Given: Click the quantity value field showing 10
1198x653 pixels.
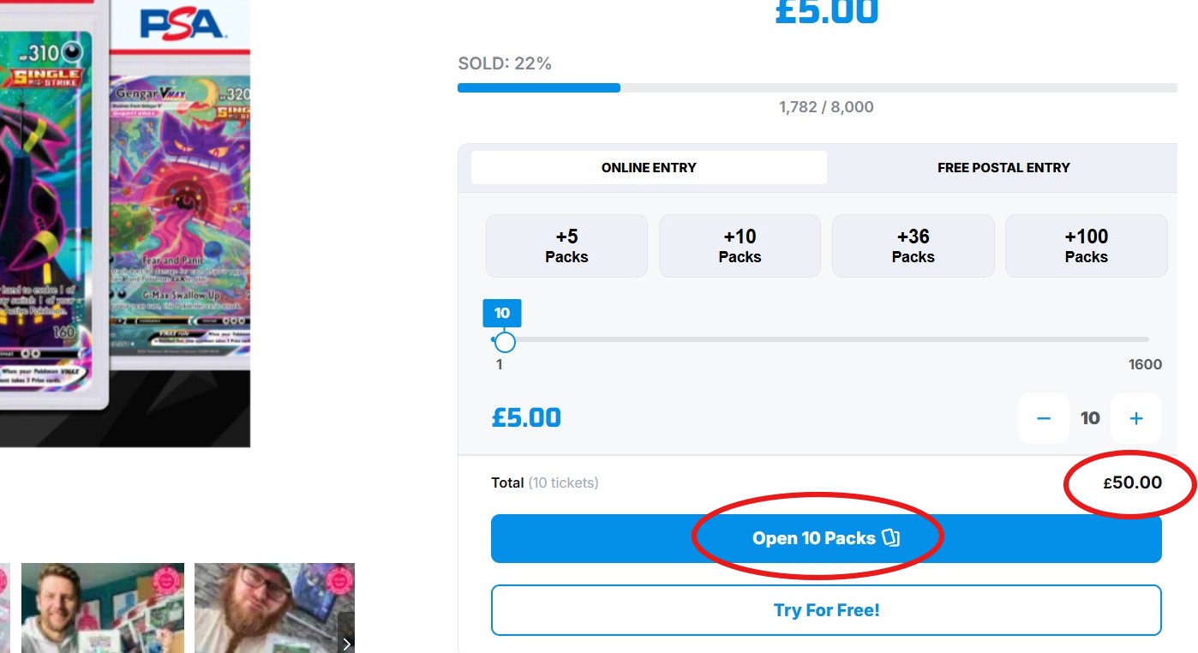Looking at the screenshot, I should [1090, 418].
